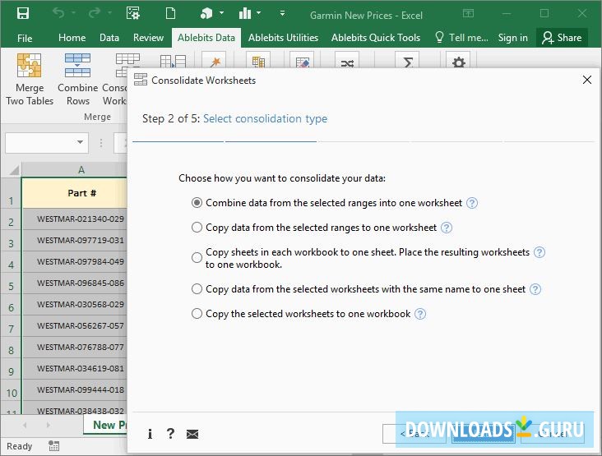
Task: Select column A header
Action: click(74, 170)
